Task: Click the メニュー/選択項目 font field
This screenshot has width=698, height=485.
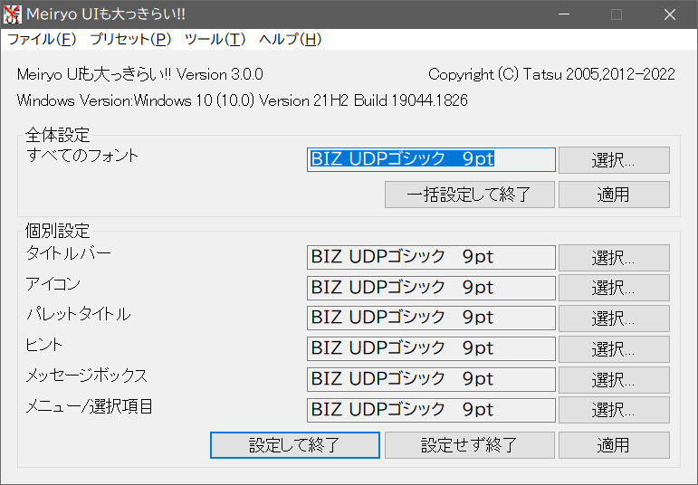Action: [x=431, y=410]
